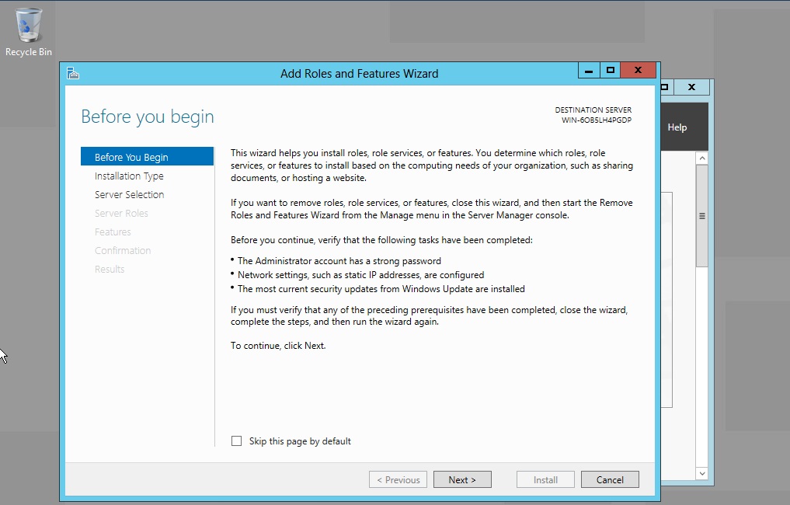
Task: Click the 'Before you begin' page heading
Action: pos(148,117)
